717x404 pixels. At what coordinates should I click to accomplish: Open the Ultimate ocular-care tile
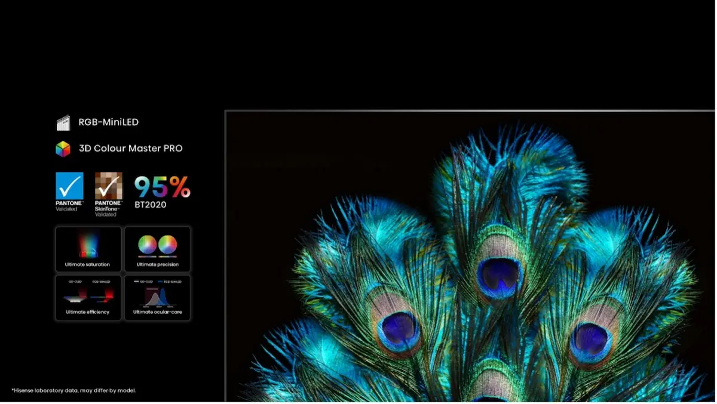click(x=158, y=297)
